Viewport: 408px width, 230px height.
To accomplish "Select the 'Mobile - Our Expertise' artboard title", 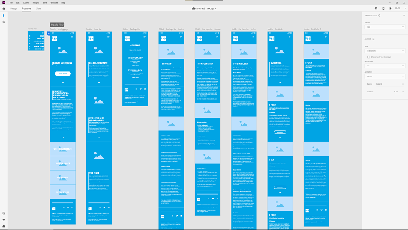I will (131, 29).
